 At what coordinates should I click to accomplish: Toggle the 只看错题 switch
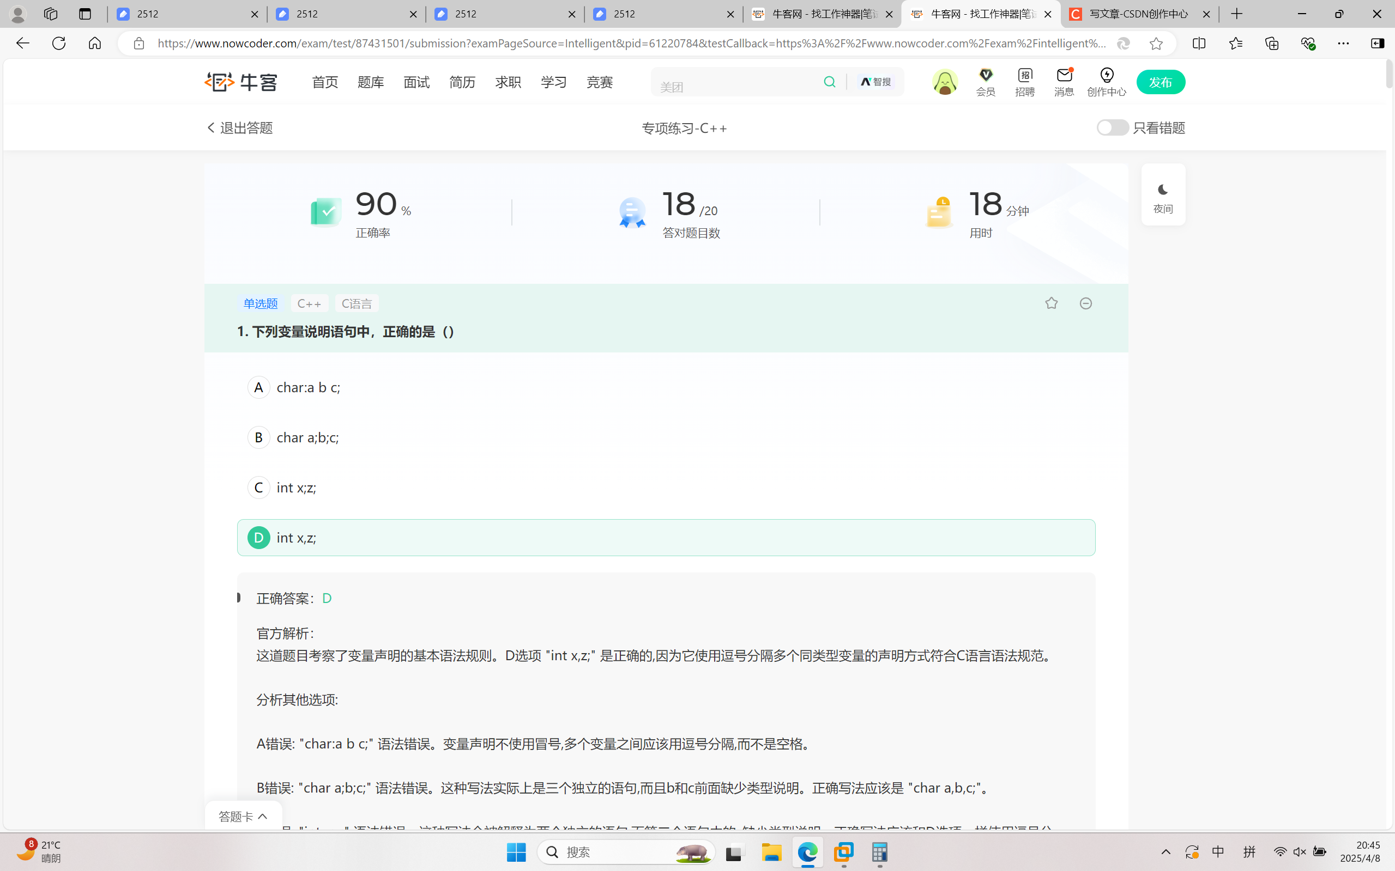1112,127
